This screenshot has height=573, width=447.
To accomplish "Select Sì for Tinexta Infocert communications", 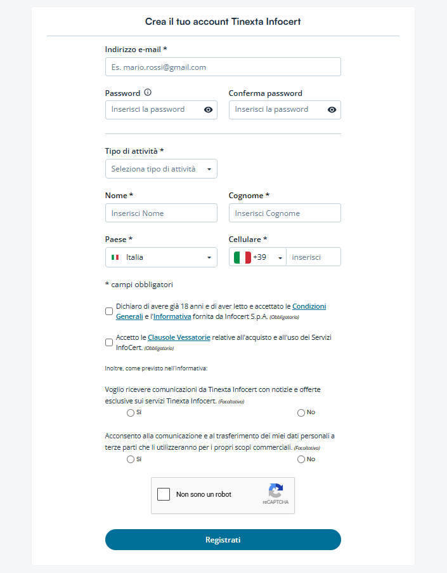I will (x=131, y=413).
